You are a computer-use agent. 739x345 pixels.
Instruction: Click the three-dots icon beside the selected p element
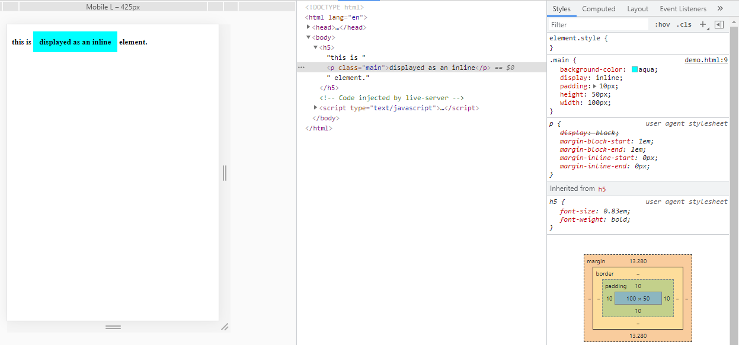[301, 68]
